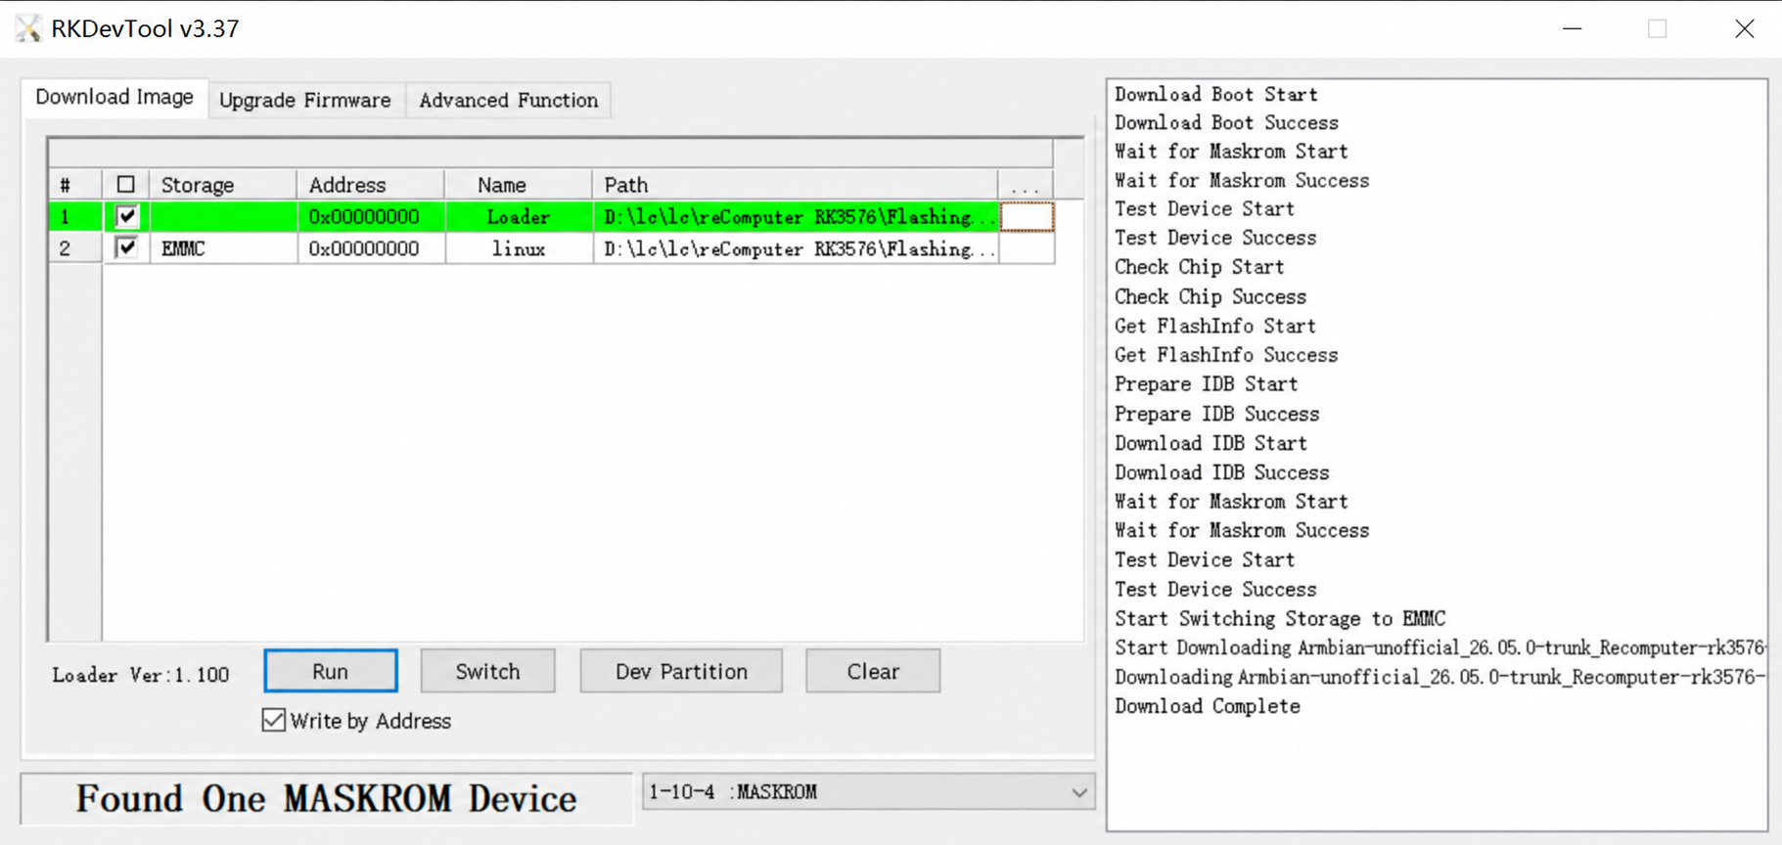
Task: Click the Download Complete log line
Action: [1208, 706]
